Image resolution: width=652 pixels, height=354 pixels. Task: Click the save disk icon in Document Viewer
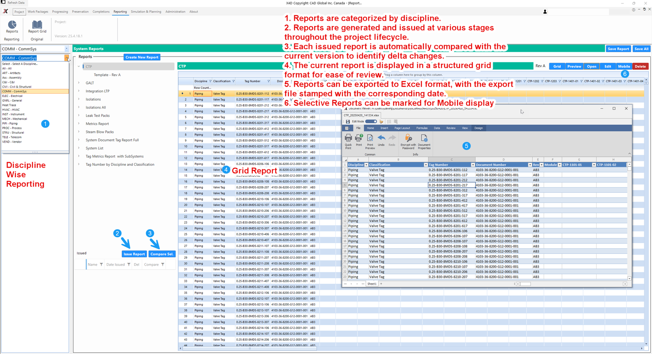tap(348, 121)
